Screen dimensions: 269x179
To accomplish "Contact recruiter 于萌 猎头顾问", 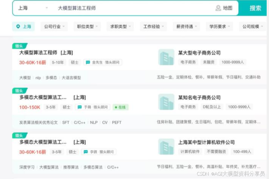I will click(x=93, y=107).
